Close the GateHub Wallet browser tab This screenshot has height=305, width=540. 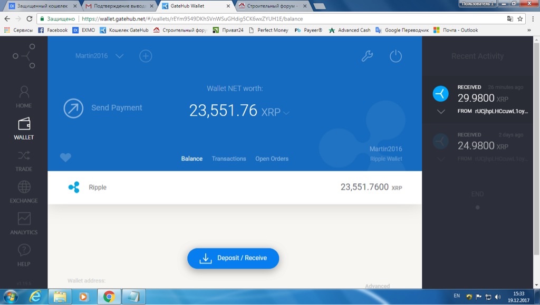click(x=228, y=6)
